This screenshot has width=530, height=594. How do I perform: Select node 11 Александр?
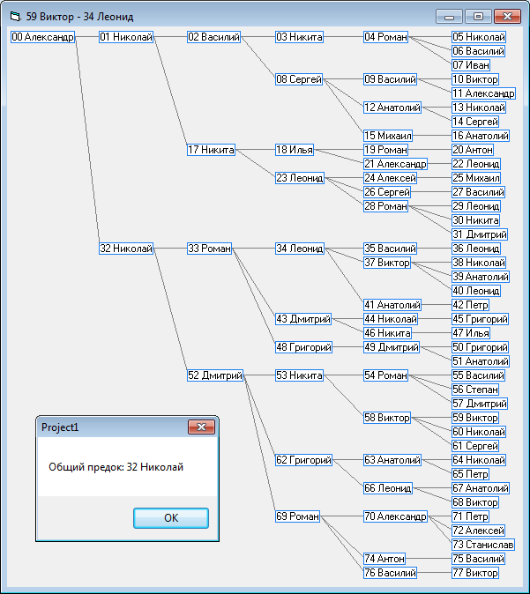click(483, 93)
